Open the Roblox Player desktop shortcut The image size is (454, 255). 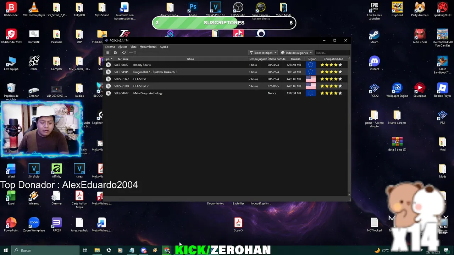[x=442, y=90]
